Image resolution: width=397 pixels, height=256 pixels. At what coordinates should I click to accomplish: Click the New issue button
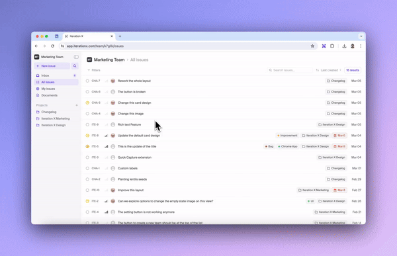pyautogui.click(x=52, y=66)
